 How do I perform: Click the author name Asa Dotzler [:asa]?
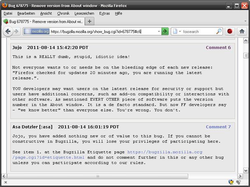tap(32, 127)
